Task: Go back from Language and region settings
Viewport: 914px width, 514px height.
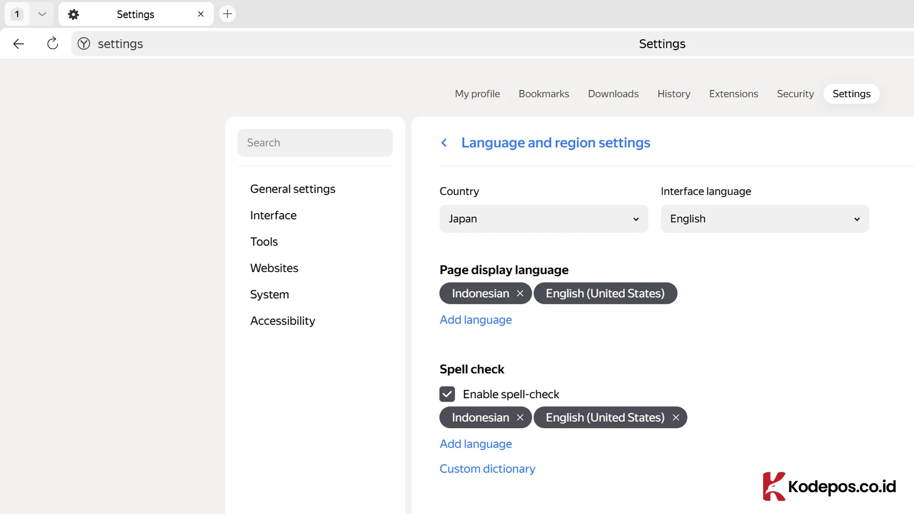Action: 444,143
